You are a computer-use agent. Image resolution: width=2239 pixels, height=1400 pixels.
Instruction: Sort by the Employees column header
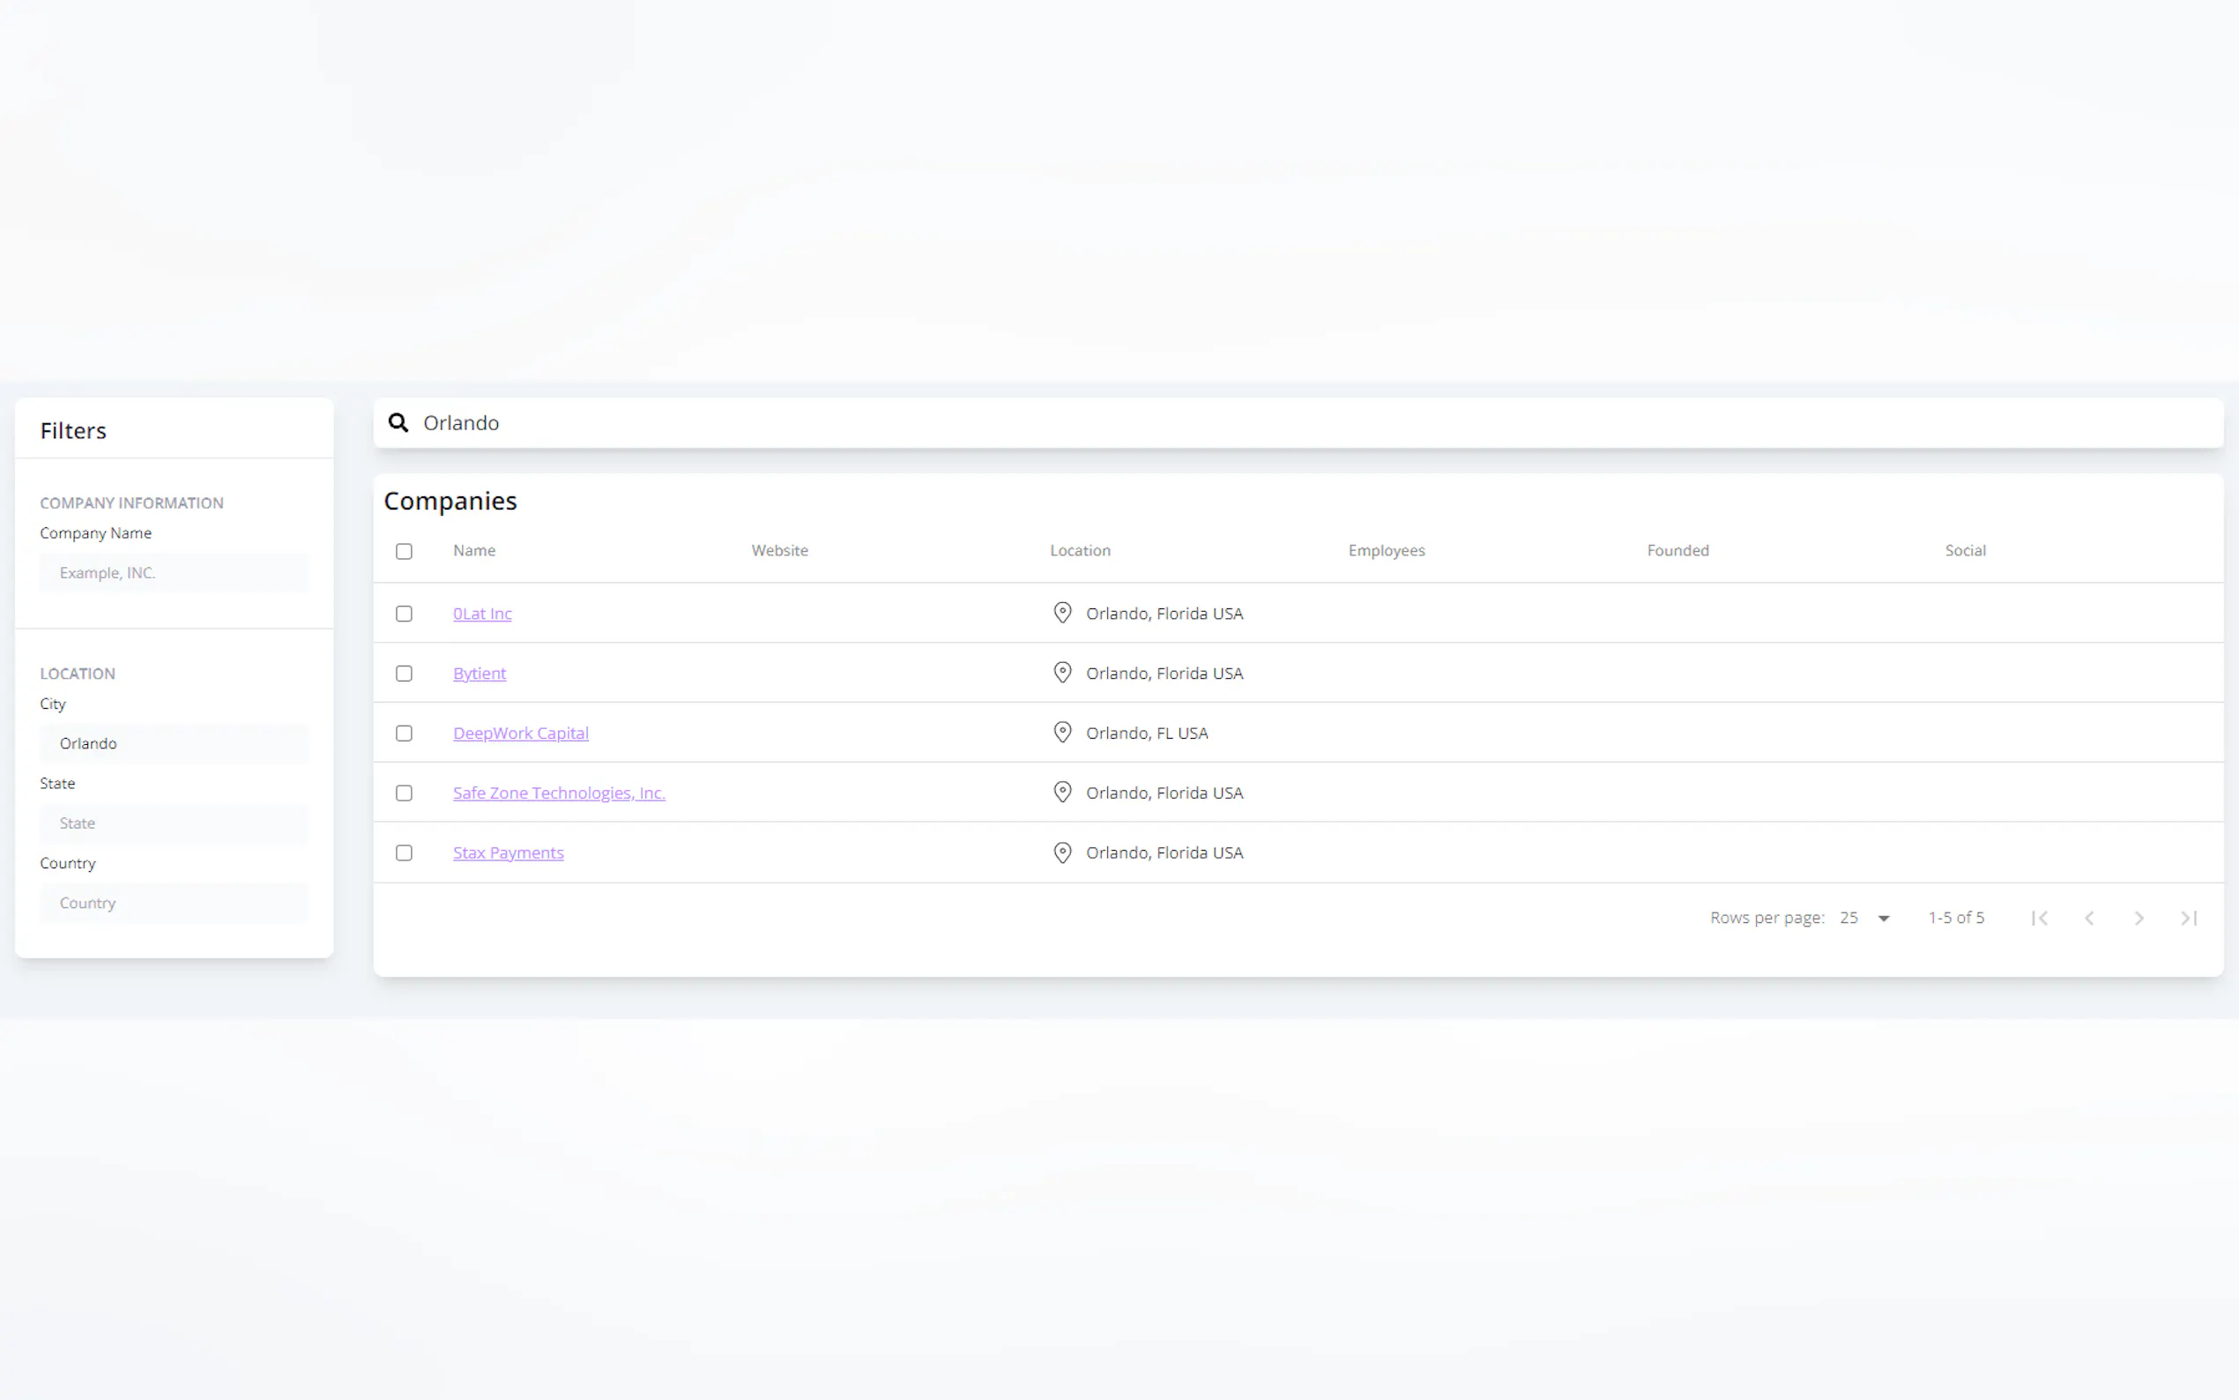(1386, 550)
